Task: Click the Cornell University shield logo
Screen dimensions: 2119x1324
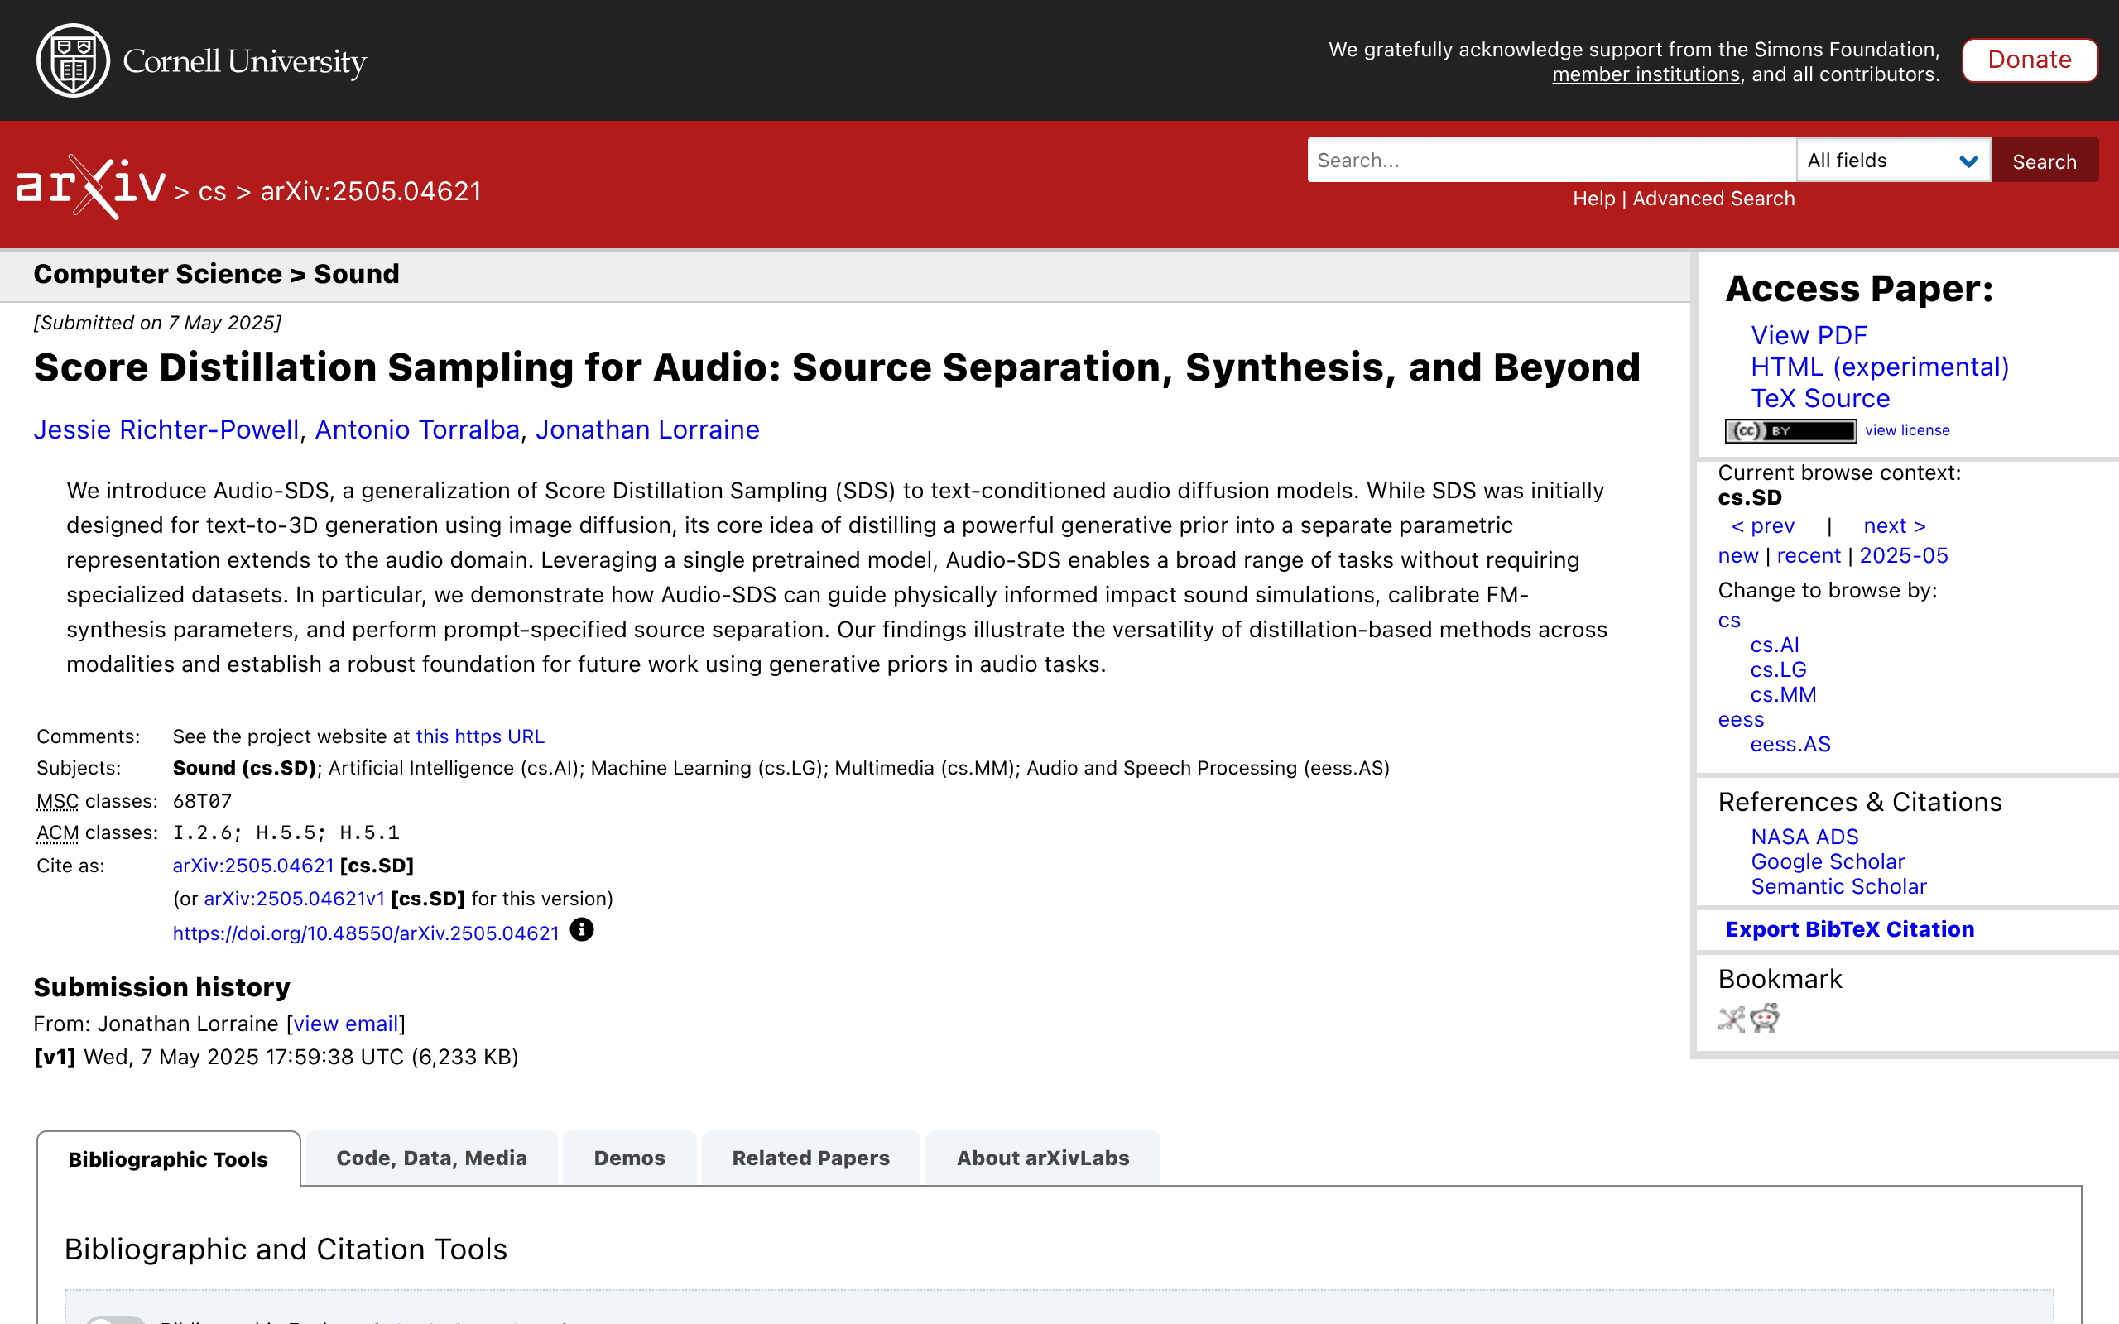Action: [x=74, y=60]
